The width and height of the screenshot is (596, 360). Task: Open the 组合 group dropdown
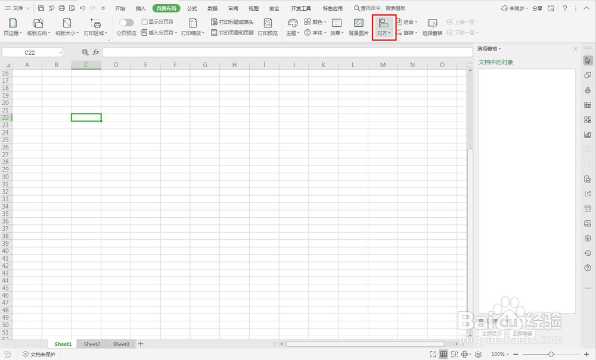click(x=406, y=22)
